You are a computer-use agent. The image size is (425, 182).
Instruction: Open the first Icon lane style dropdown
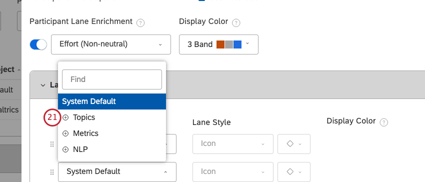[233, 144]
